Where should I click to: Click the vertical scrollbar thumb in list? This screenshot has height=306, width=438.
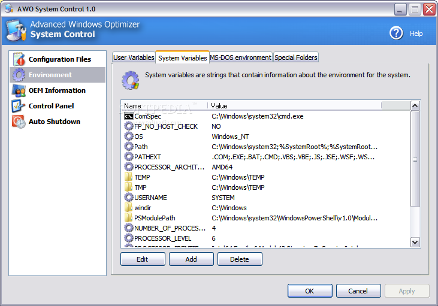point(415,159)
